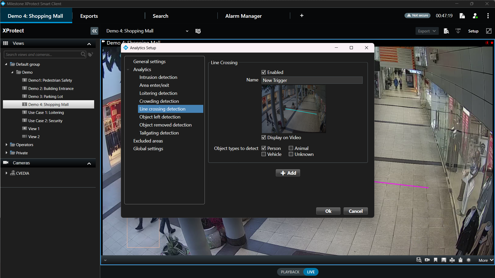Start manual recording button

(469, 260)
